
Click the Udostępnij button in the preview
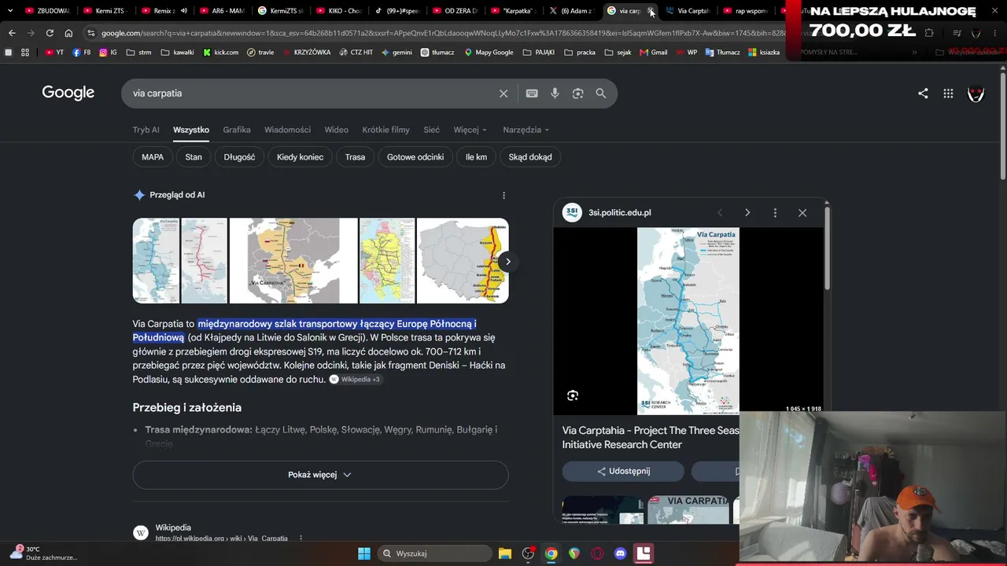(623, 472)
